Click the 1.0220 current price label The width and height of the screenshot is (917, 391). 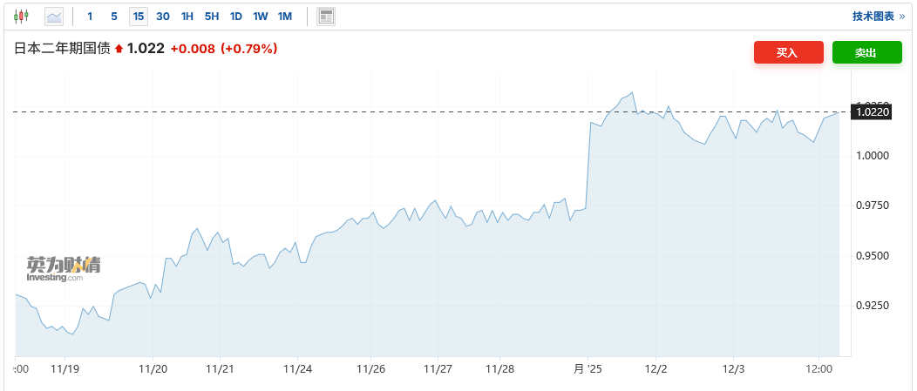tap(872, 111)
